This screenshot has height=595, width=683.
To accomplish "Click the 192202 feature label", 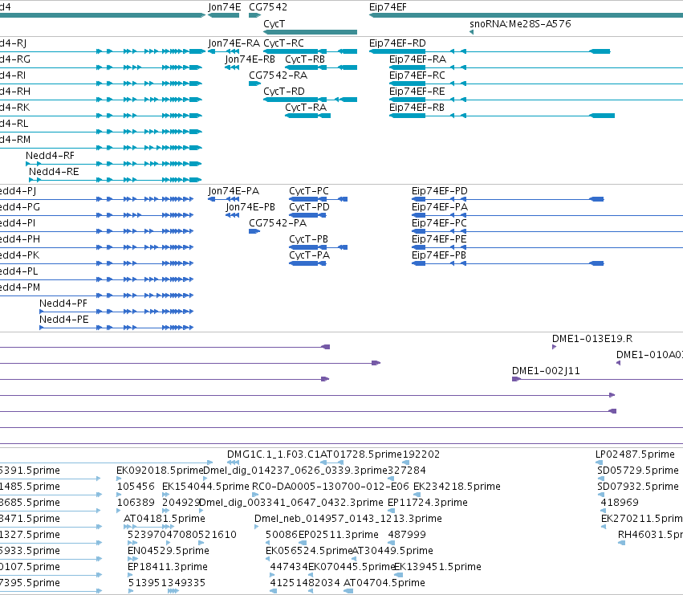I will (421, 454).
